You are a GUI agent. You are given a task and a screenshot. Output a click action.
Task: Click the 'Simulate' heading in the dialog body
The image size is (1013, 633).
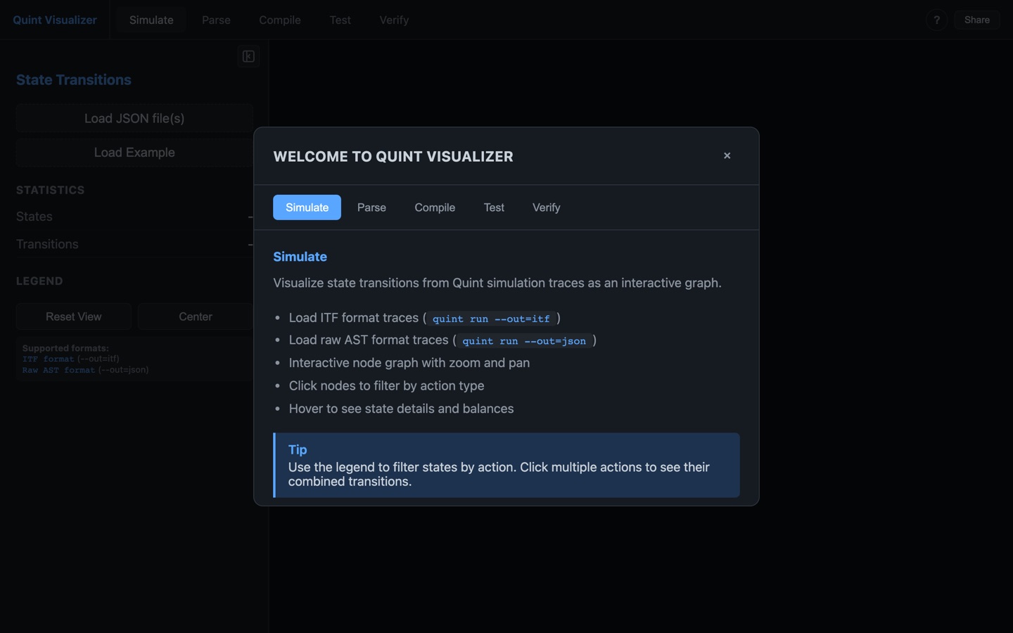(300, 257)
